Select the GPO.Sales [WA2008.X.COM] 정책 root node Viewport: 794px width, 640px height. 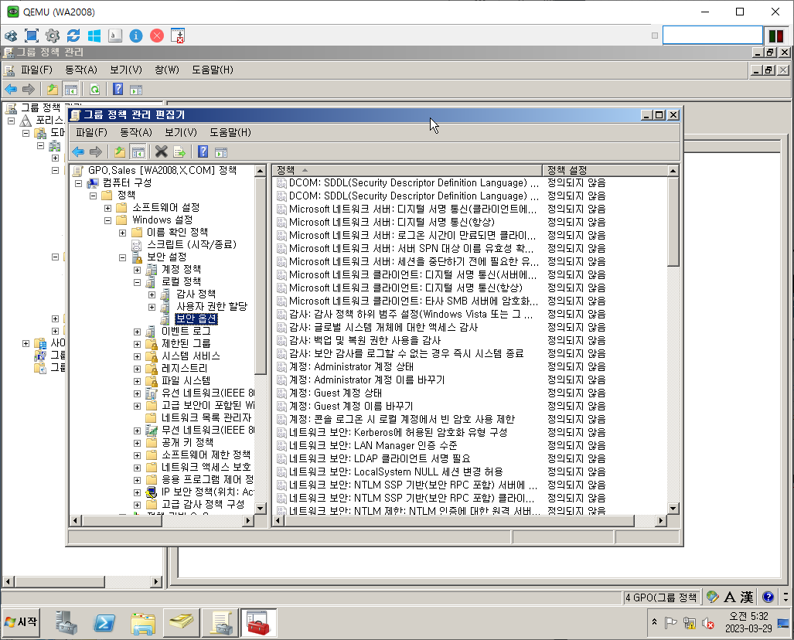click(162, 170)
